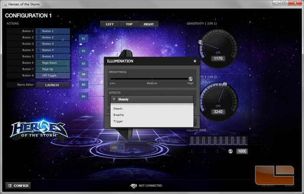Screen dimensions: 304x194
Task: Click the B3 mouse button marker
Action: coord(83,63)
